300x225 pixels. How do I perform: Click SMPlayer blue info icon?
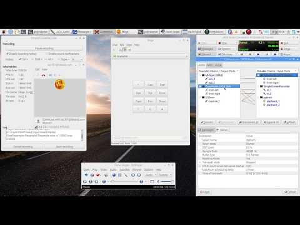click(x=114, y=175)
